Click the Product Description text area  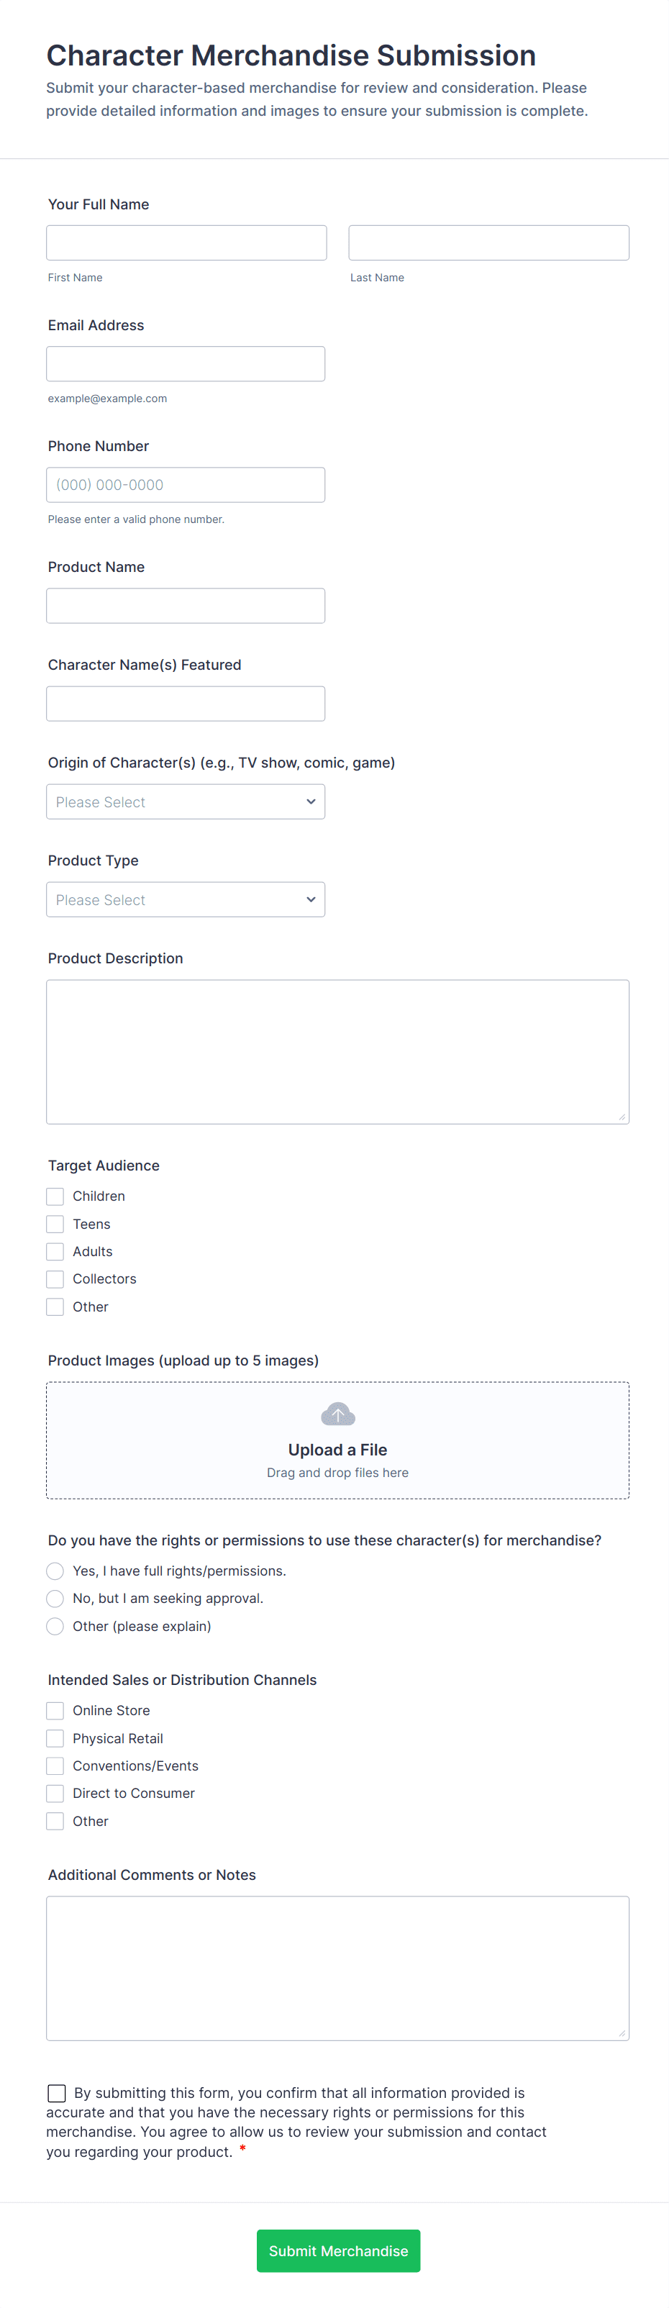point(337,1051)
